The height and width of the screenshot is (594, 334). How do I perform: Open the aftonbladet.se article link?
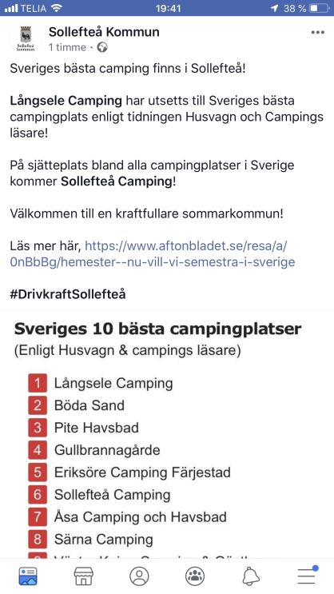[x=153, y=253]
